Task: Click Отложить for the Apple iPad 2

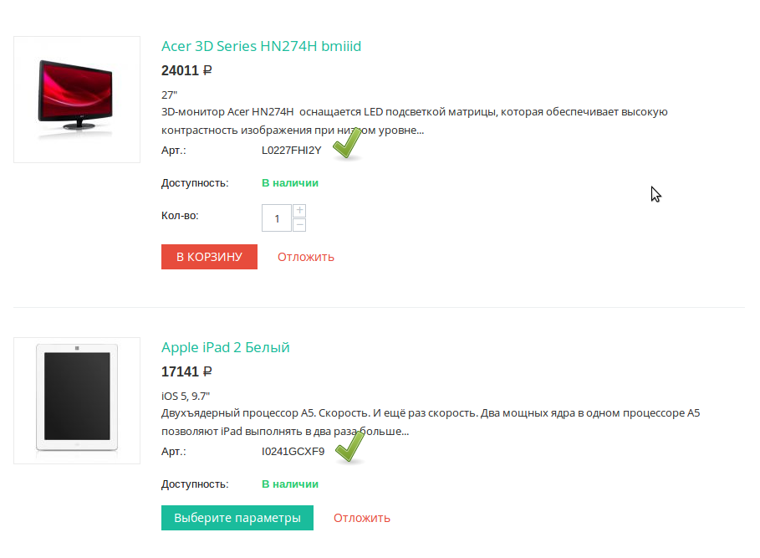Action: click(361, 518)
